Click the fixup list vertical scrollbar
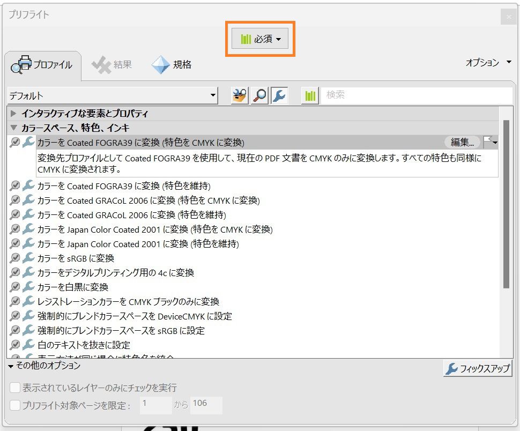520x431 pixels. click(506, 204)
